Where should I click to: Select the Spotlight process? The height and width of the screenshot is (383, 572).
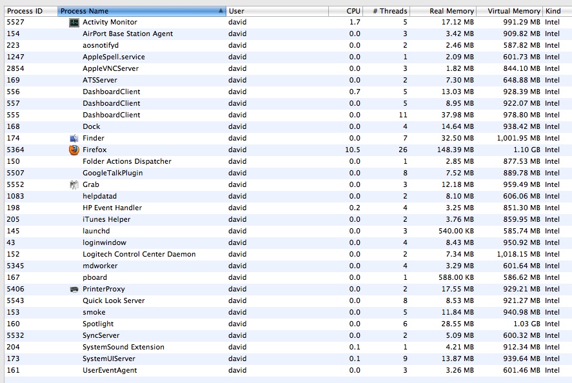click(98, 324)
